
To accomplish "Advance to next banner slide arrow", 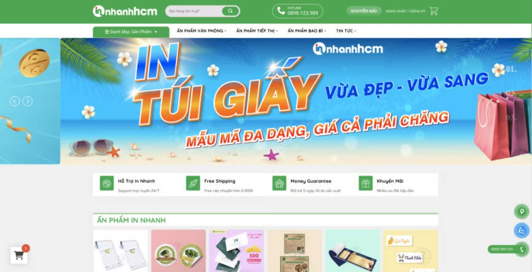I will [28, 101].
